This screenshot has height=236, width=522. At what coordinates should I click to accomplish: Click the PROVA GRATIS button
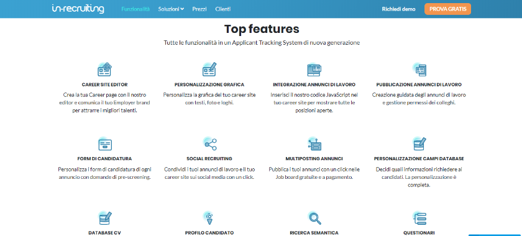(x=447, y=9)
